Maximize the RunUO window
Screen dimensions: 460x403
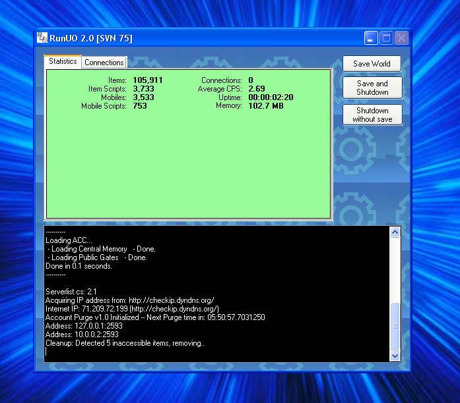[386, 38]
